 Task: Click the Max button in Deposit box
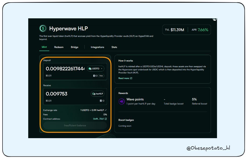tap(101, 76)
